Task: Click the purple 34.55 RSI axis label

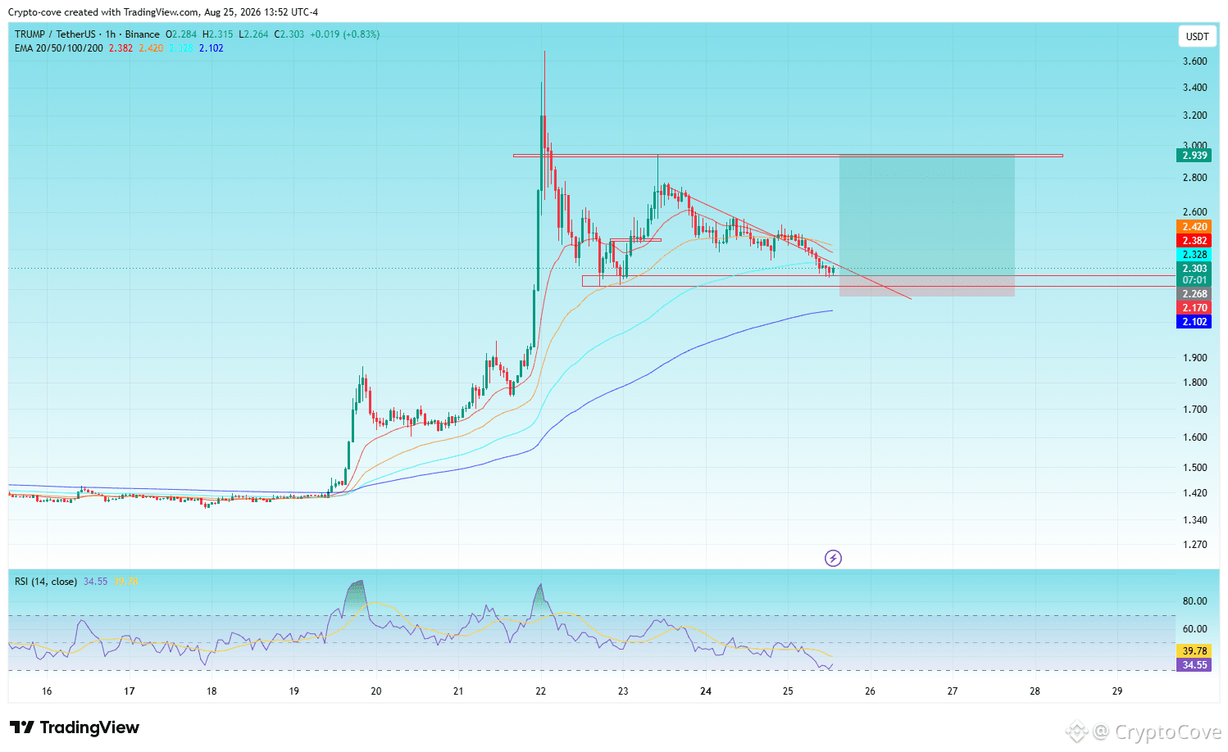Action: (1194, 665)
